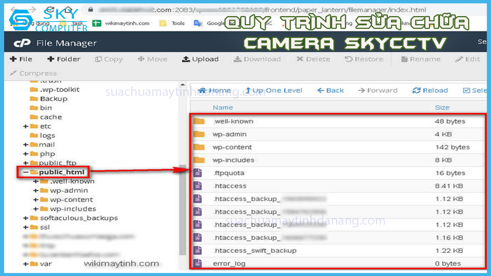Select the wp-includes folder icon in file list

click(199, 160)
